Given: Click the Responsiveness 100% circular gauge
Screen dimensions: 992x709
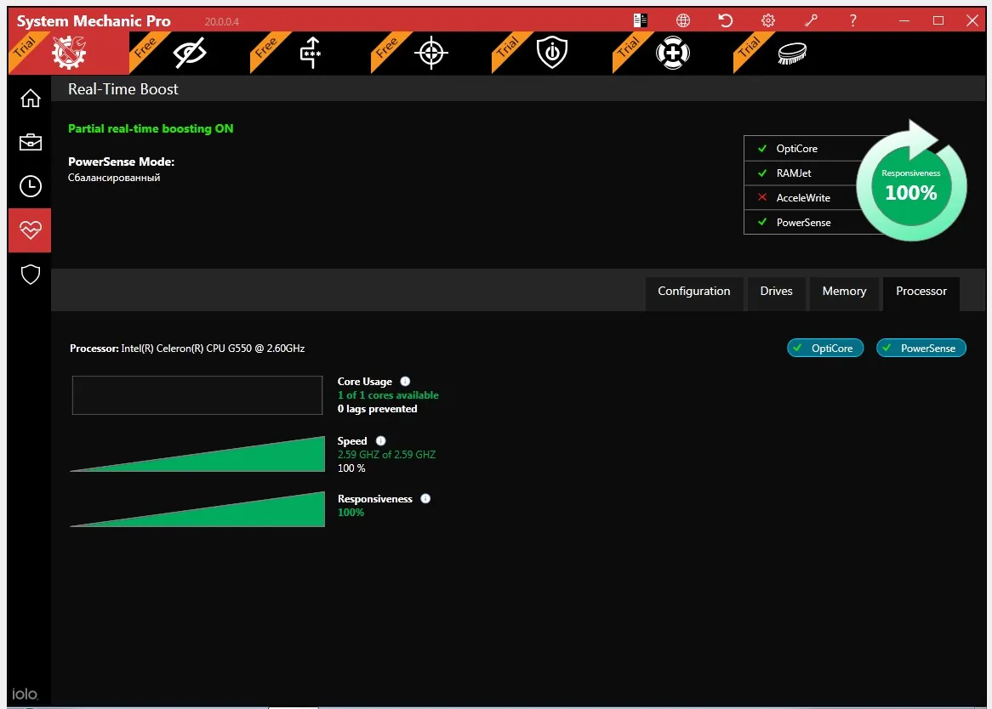Looking at the screenshot, I should tap(911, 185).
